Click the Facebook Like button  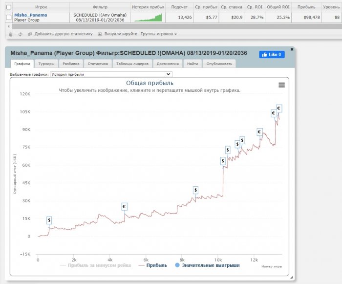click(272, 54)
